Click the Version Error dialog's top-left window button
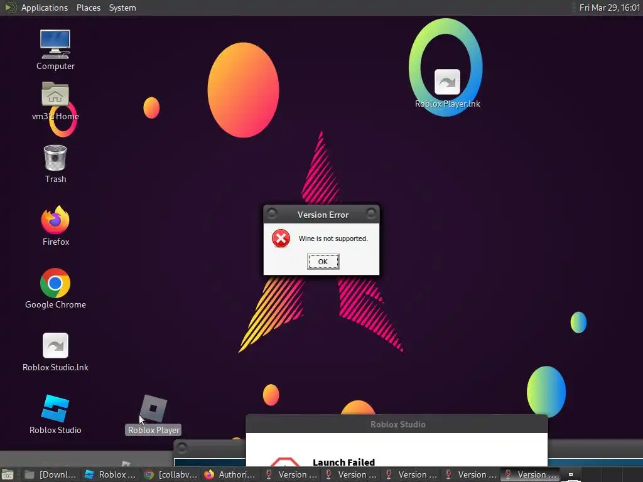This screenshot has height=482, width=643. pos(272,213)
